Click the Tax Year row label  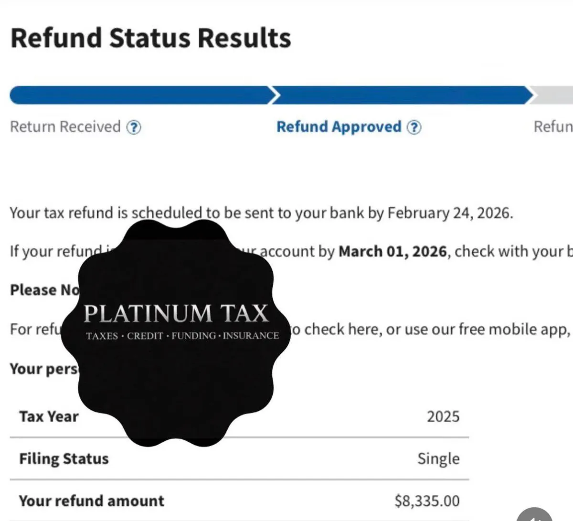point(49,416)
